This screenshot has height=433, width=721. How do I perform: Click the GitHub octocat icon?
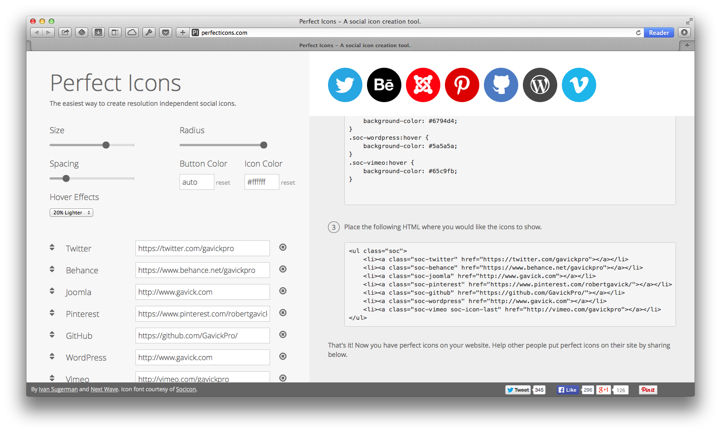point(501,85)
